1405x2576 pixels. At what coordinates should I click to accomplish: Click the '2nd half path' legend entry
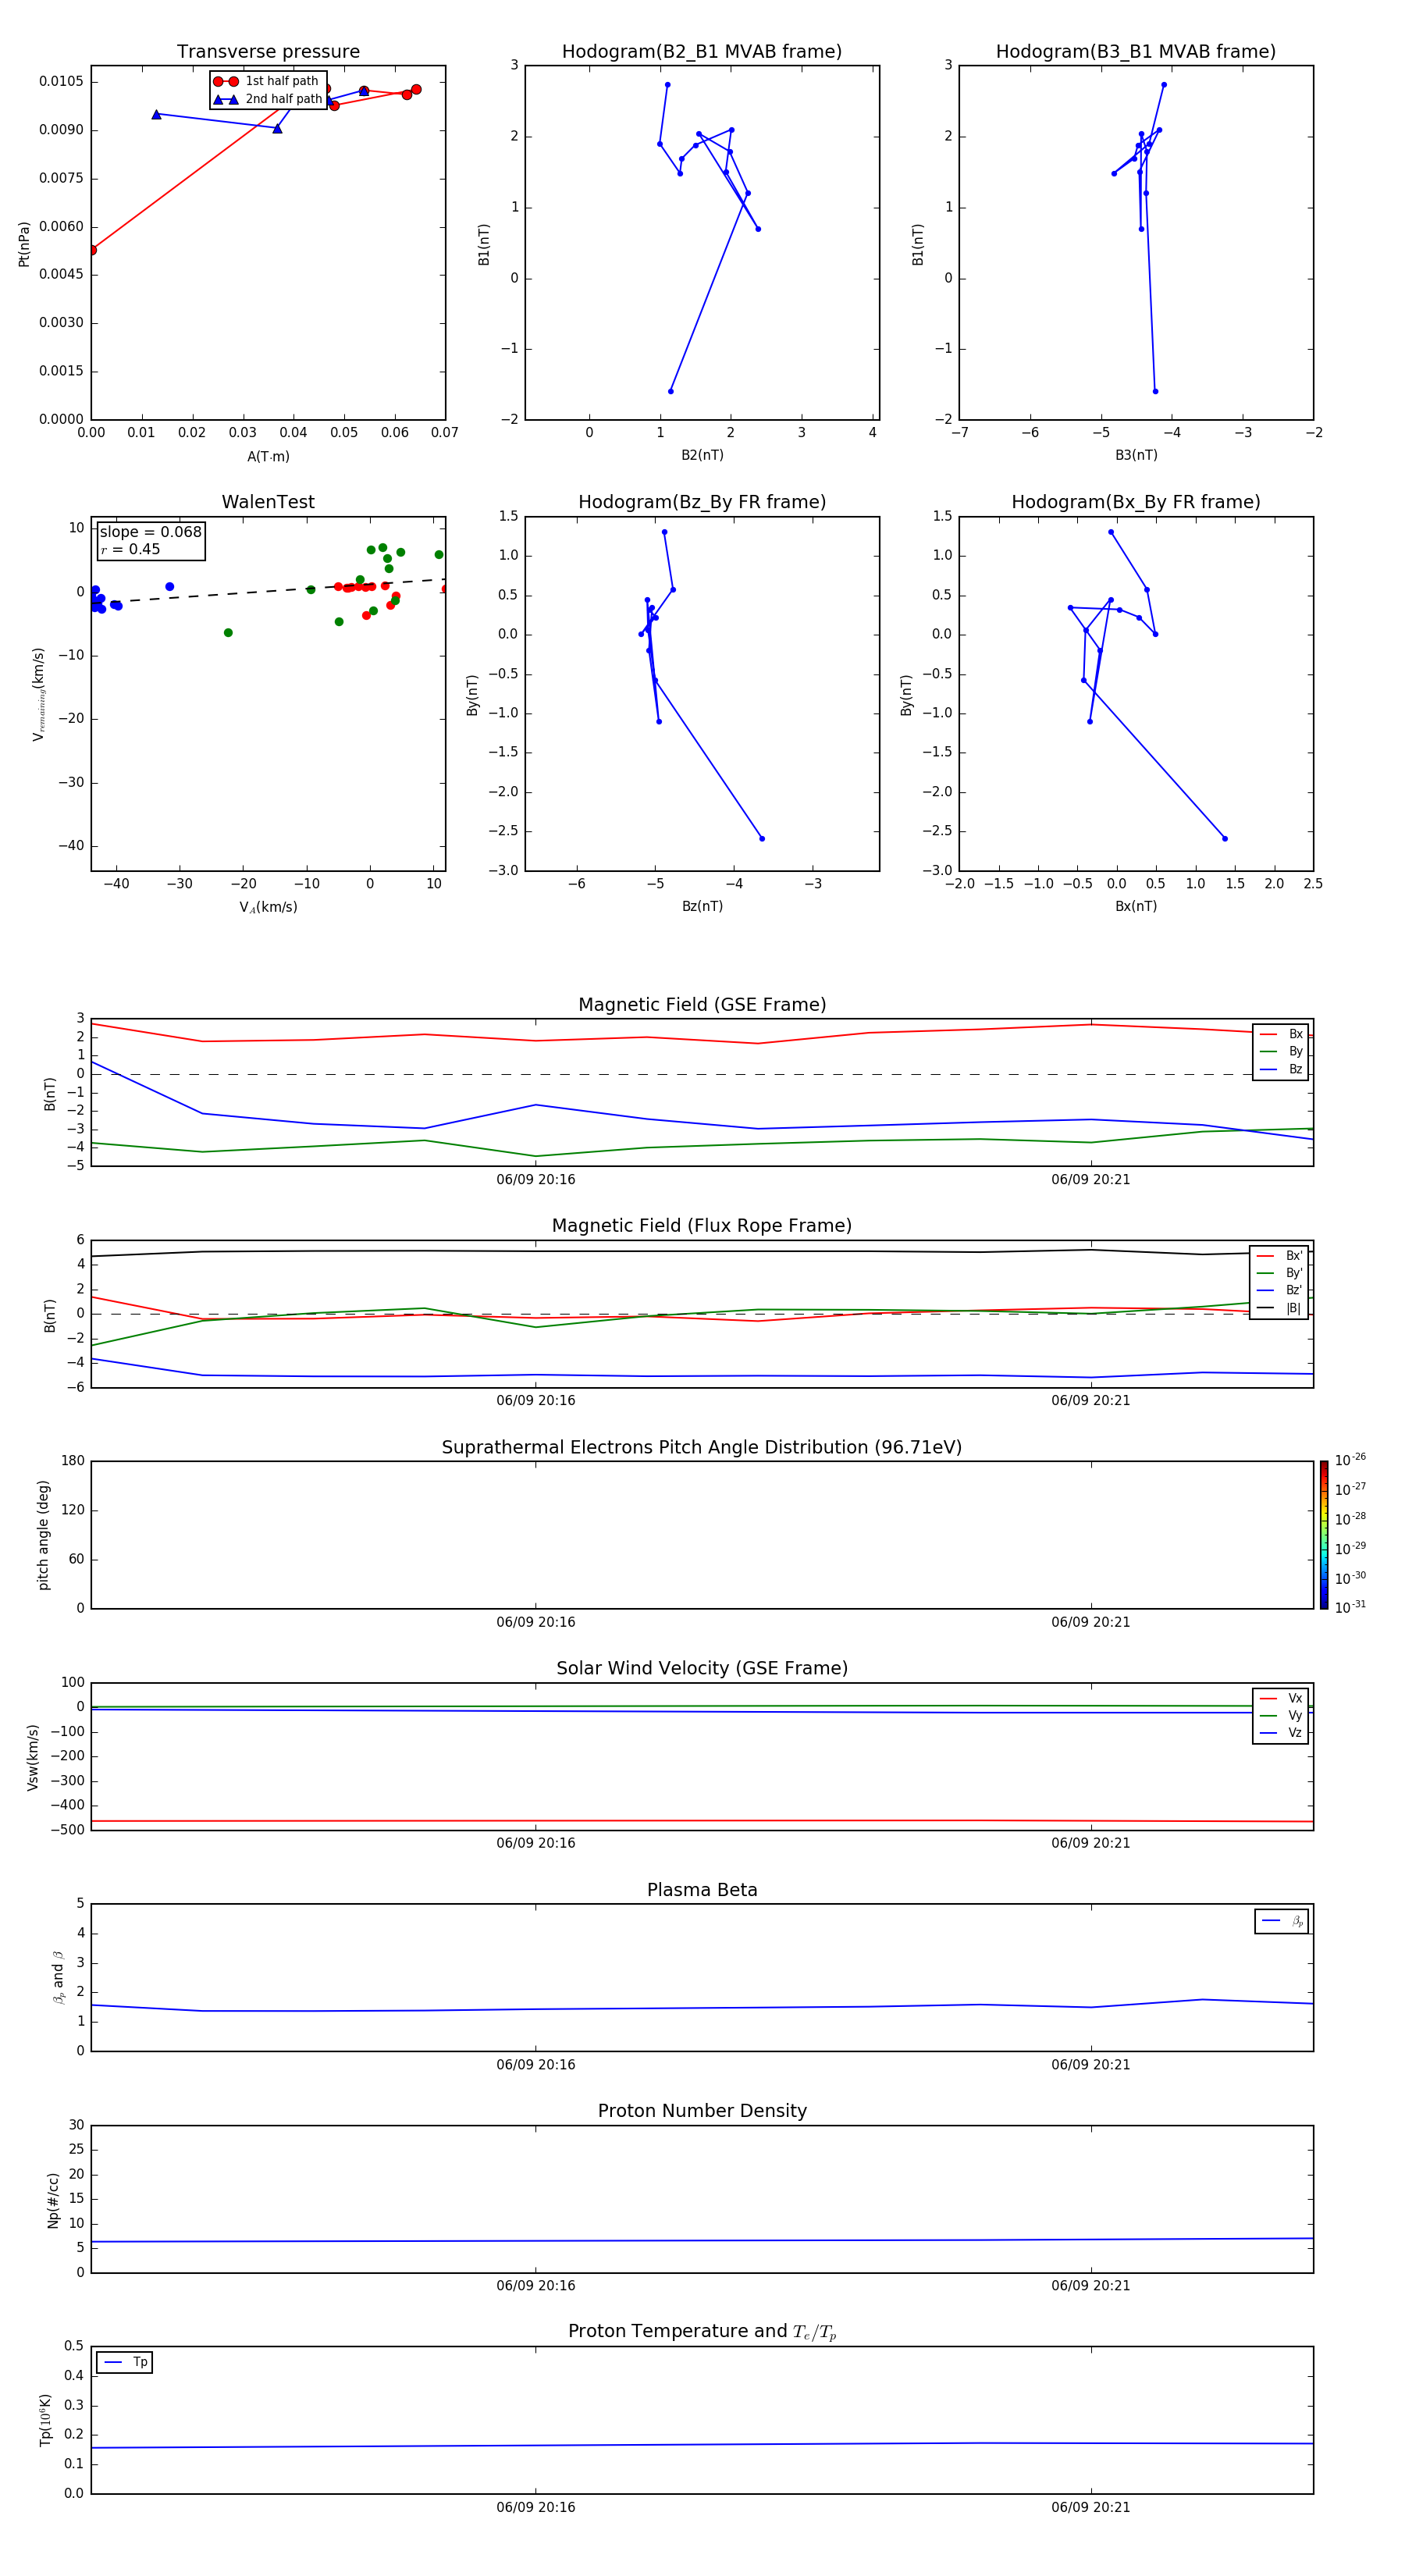coord(268,99)
